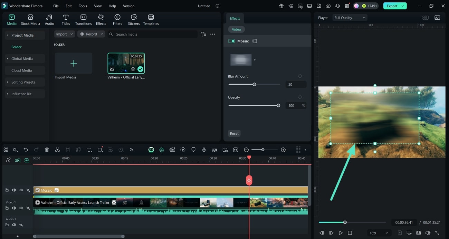
Task: Expand the Influence Kit section
Action: tap(8, 94)
